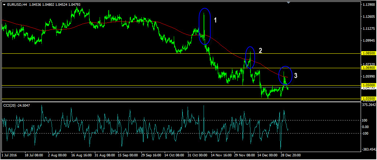Click the 1 Jul 2016 date label

[9, 155]
